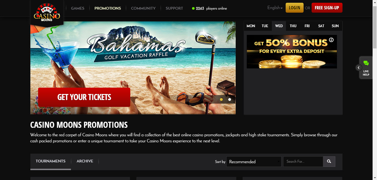Click the Free Sign-Up button
377x180 pixels.
(327, 8)
